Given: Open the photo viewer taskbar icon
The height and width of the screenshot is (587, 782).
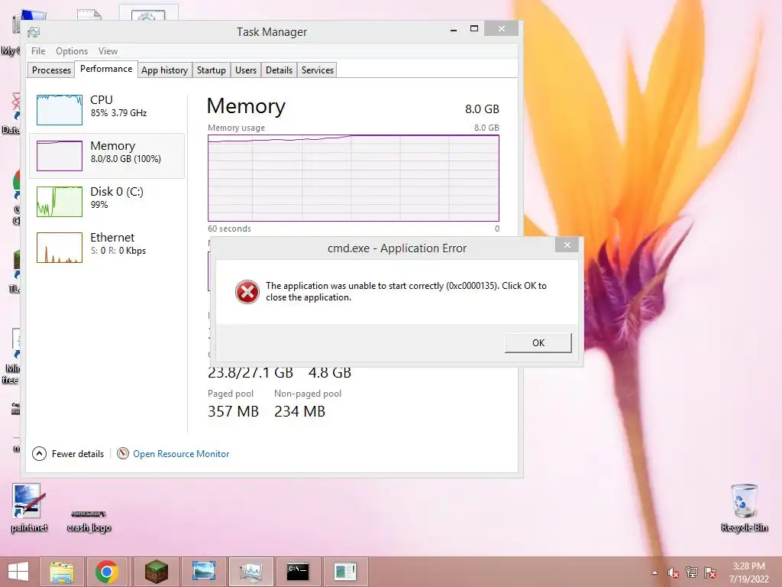Looking at the screenshot, I should pos(204,572).
